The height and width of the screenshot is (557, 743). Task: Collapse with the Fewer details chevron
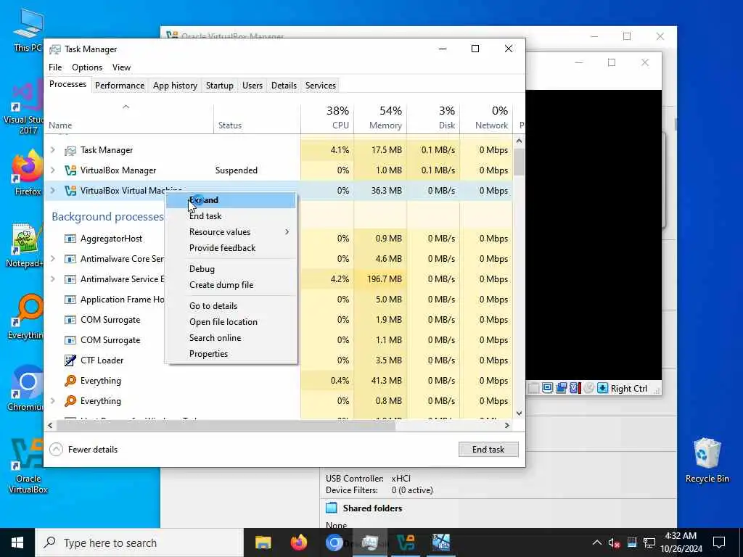coord(56,450)
